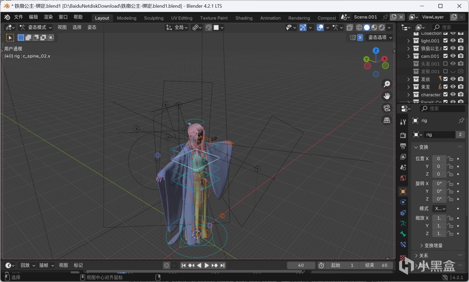Open the World properties tab
This screenshot has height=282, width=469.
pos(403,178)
